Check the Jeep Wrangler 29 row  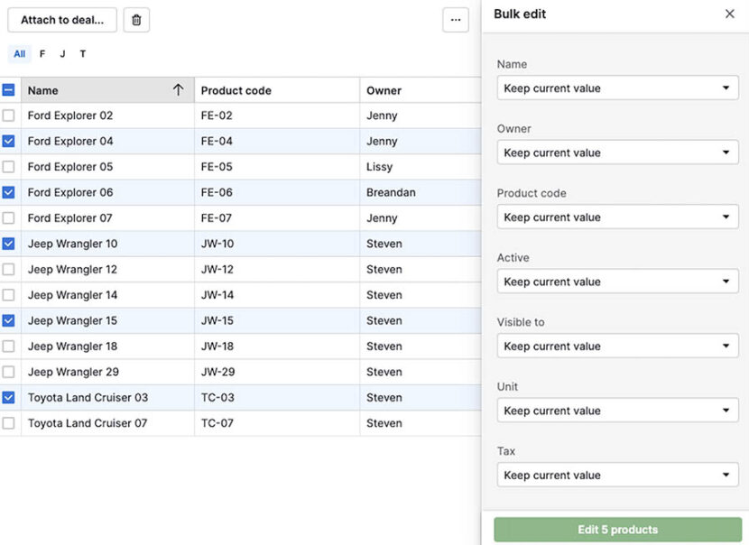tap(10, 372)
